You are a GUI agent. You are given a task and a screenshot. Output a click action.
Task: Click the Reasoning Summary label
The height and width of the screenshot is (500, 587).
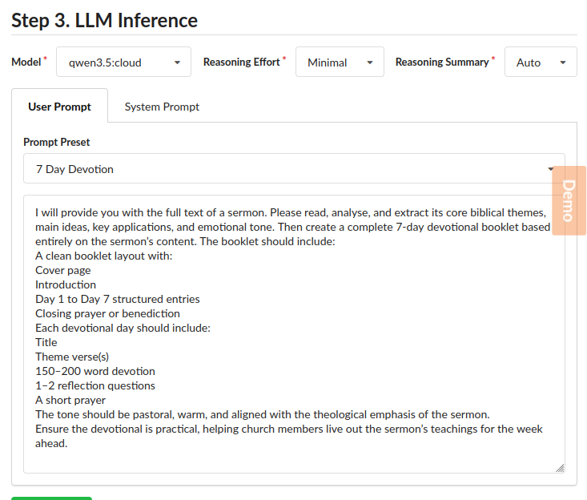pos(441,62)
